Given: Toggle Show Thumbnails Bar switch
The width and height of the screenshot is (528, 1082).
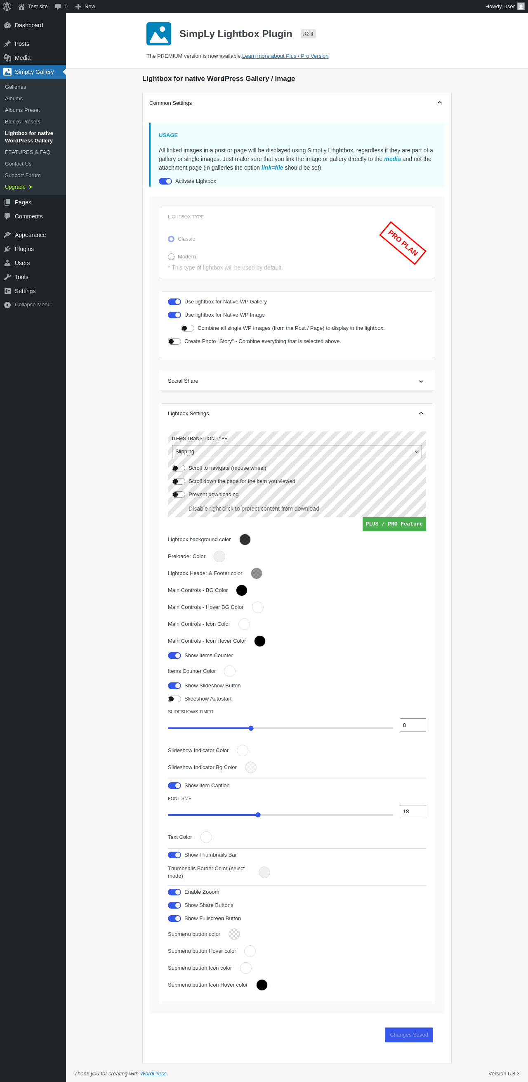Looking at the screenshot, I should coord(174,855).
